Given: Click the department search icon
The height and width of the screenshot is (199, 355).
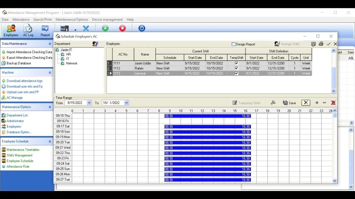Looking at the screenshot, I should click(x=95, y=44).
